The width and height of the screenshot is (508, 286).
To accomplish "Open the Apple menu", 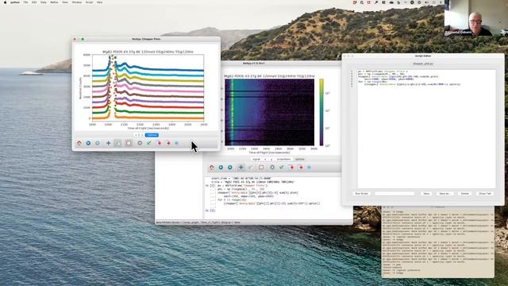I will click(x=6, y=2).
